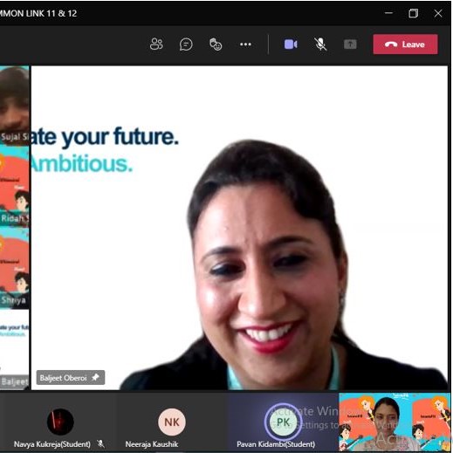This screenshot has height=453, width=453.
Task: Leave the meeting with red Leave button
Action: 405,45
